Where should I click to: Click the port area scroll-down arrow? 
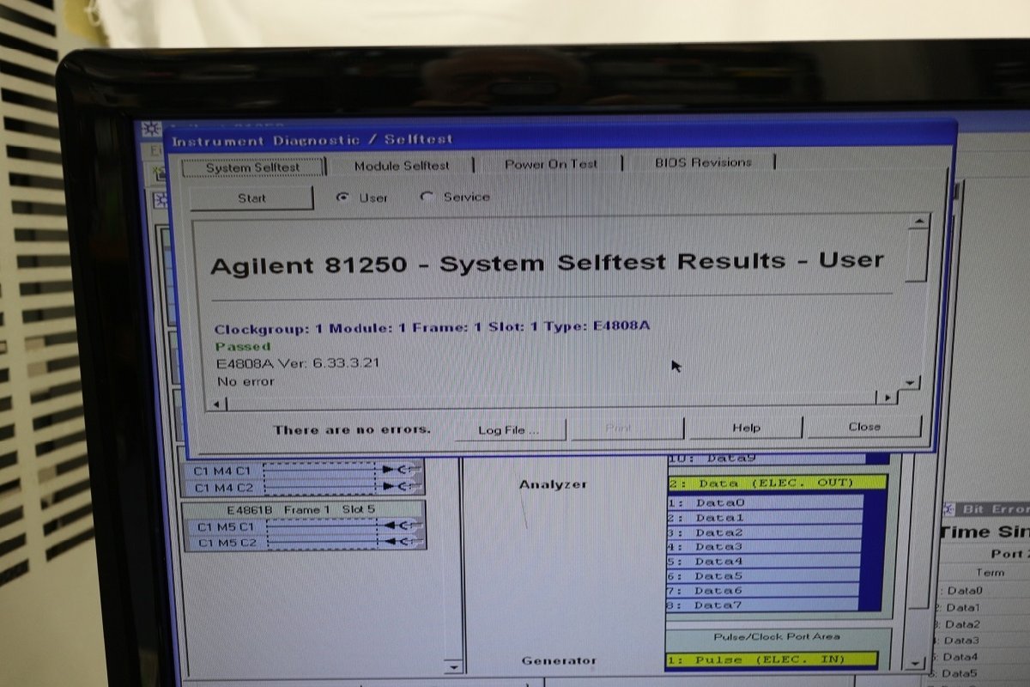pyautogui.click(x=915, y=663)
